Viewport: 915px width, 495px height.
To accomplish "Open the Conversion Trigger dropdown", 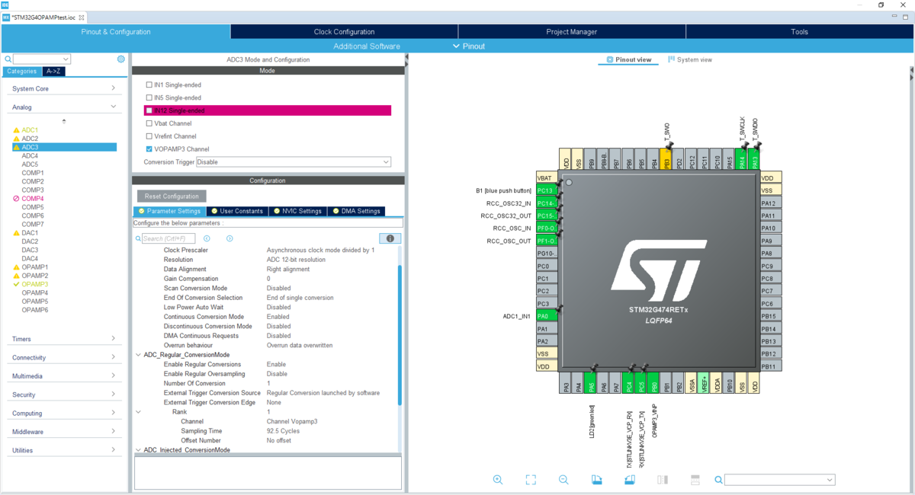I will 294,162.
